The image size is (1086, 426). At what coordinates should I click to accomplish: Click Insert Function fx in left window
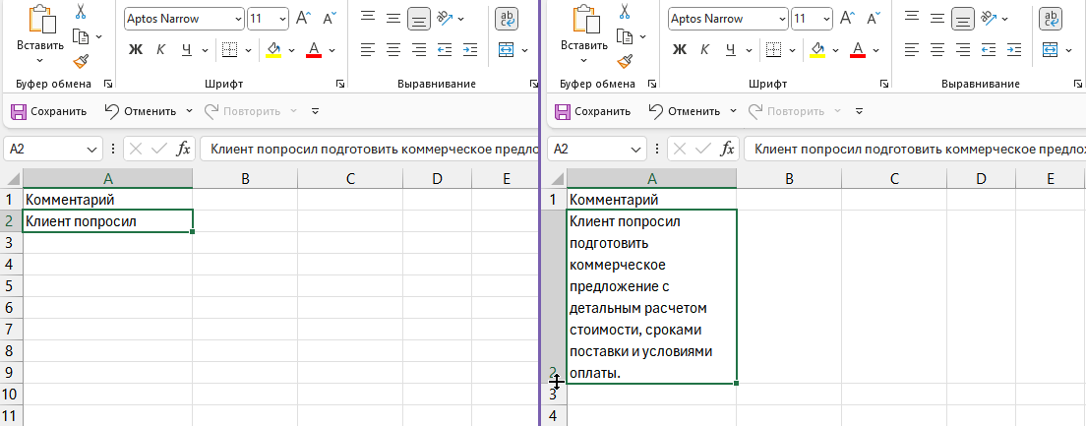click(184, 149)
